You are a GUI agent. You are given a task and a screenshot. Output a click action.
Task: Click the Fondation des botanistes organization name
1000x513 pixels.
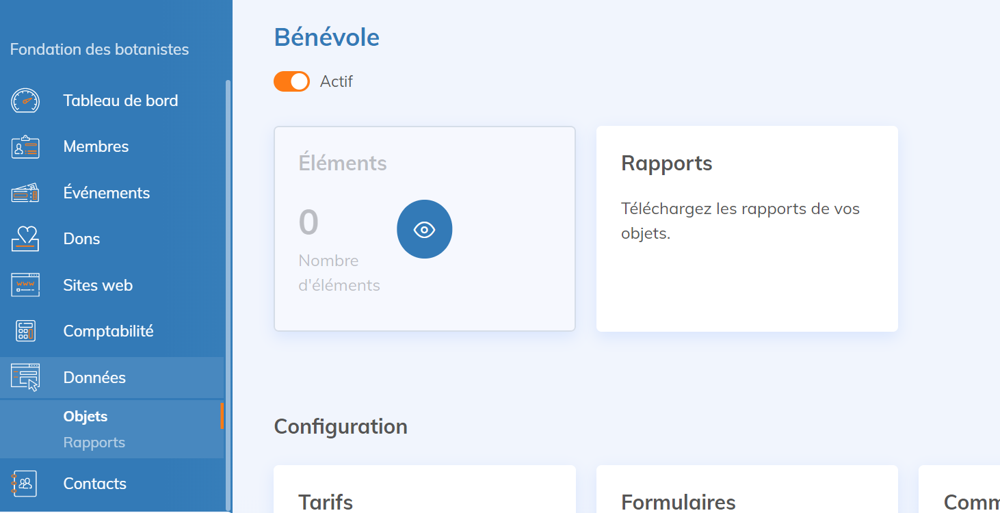tap(99, 49)
